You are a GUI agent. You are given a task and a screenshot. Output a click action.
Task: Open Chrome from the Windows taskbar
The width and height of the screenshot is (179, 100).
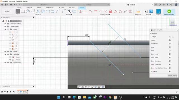(x=110, y=97)
